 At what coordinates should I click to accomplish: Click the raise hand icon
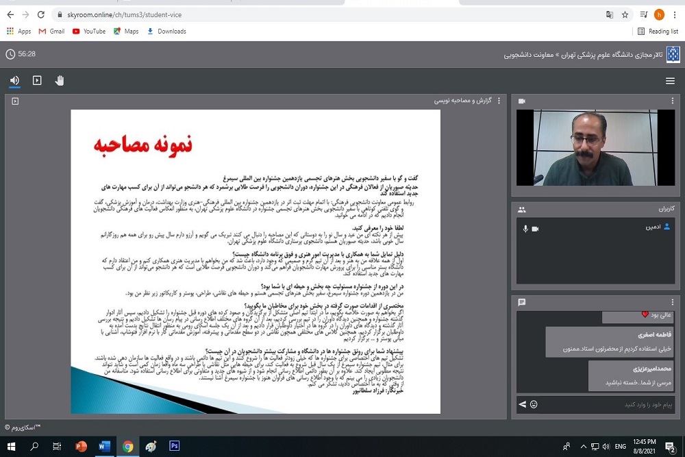[60, 81]
